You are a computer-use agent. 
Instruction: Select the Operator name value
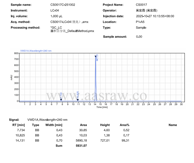pos(146,11)
